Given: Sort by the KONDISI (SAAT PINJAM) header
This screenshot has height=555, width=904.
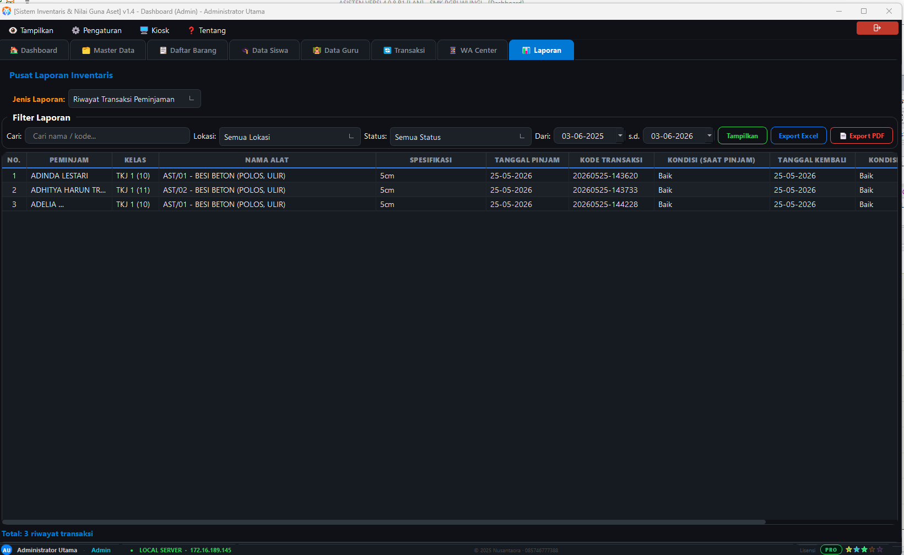Looking at the screenshot, I should pyautogui.click(x=712, y=160).
